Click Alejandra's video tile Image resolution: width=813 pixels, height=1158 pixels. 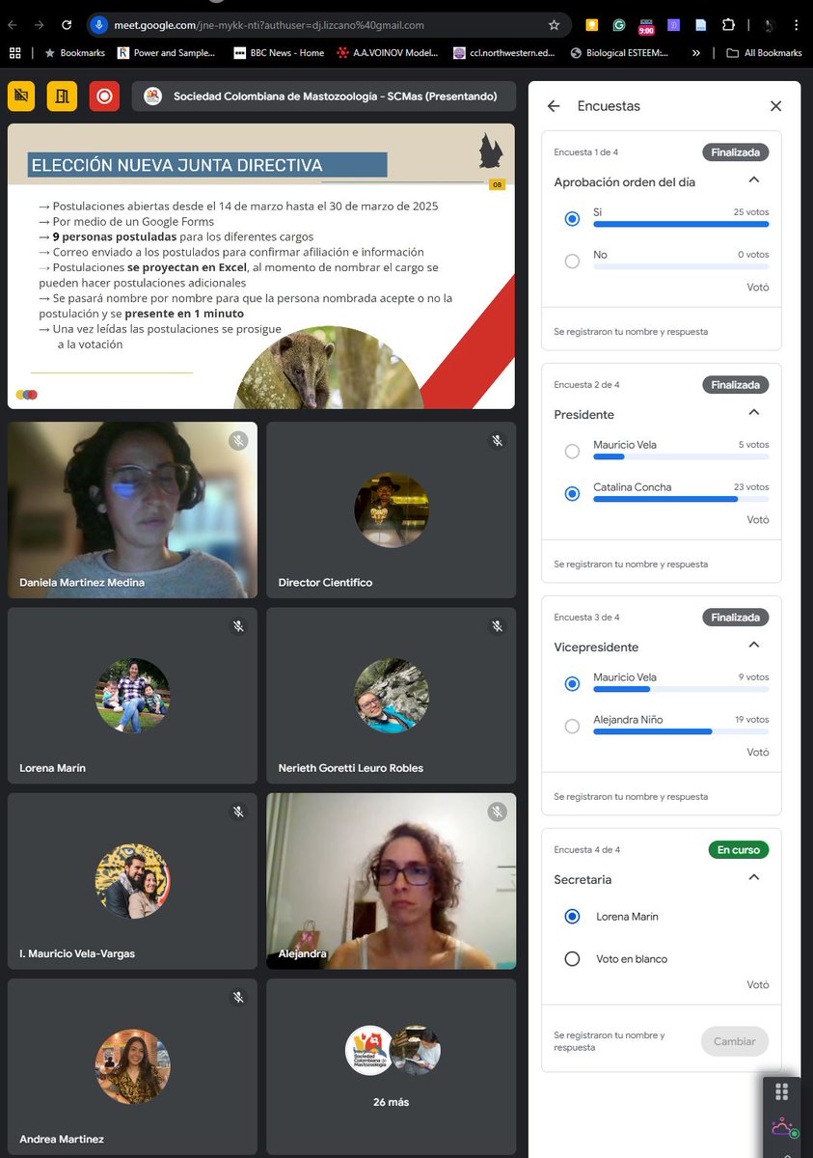pyautogui.click(x=392, y=881)
